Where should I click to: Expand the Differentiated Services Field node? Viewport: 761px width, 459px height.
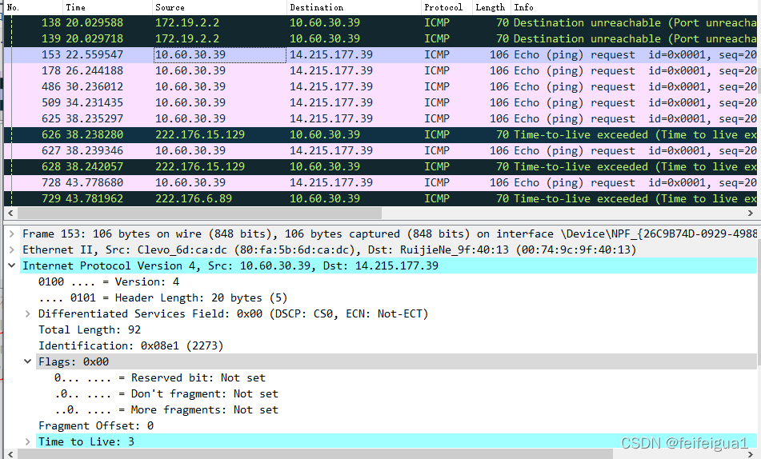pos(28,314)
